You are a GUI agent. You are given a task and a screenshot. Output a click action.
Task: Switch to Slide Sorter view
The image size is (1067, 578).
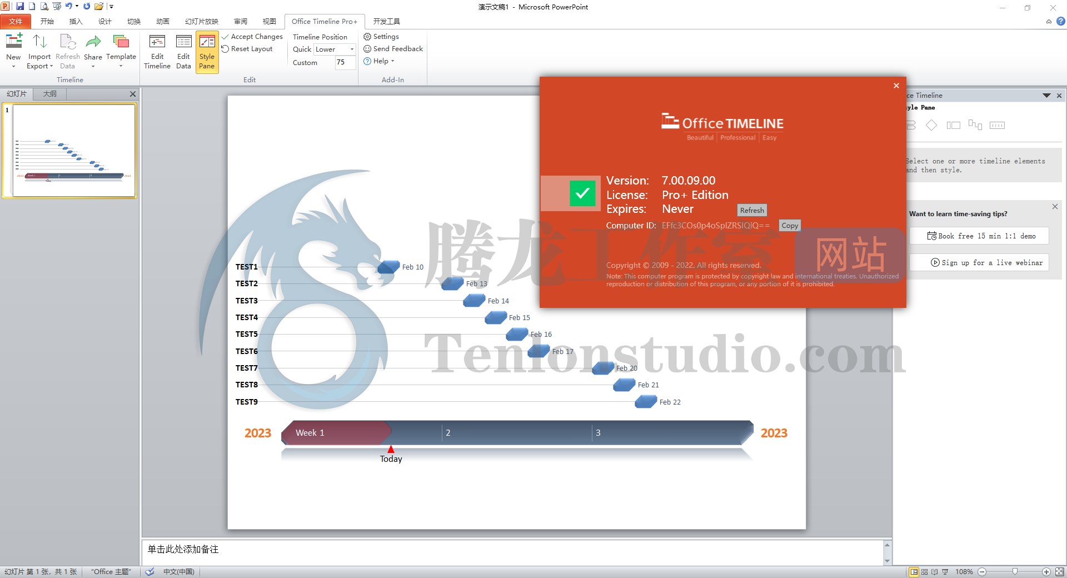click(x=925, y=572)
